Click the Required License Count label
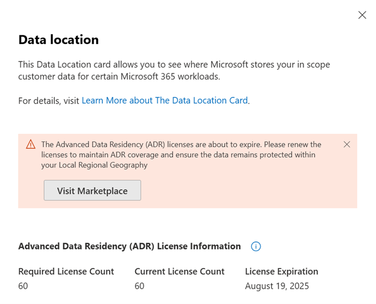This screenshot has height=304, width=376. click(66, 271)
